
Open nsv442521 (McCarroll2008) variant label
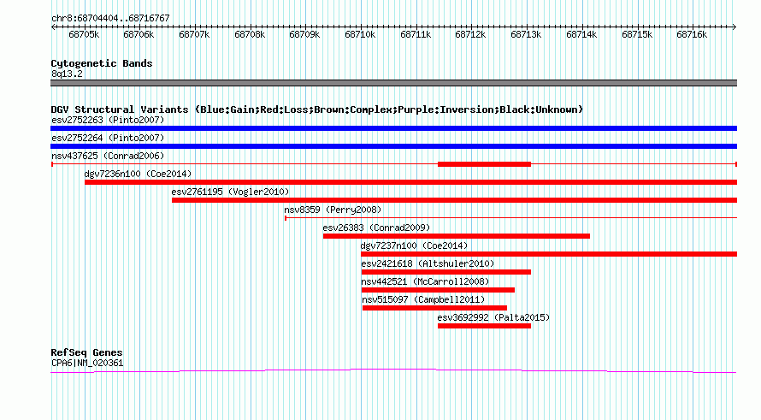point(425,281)
